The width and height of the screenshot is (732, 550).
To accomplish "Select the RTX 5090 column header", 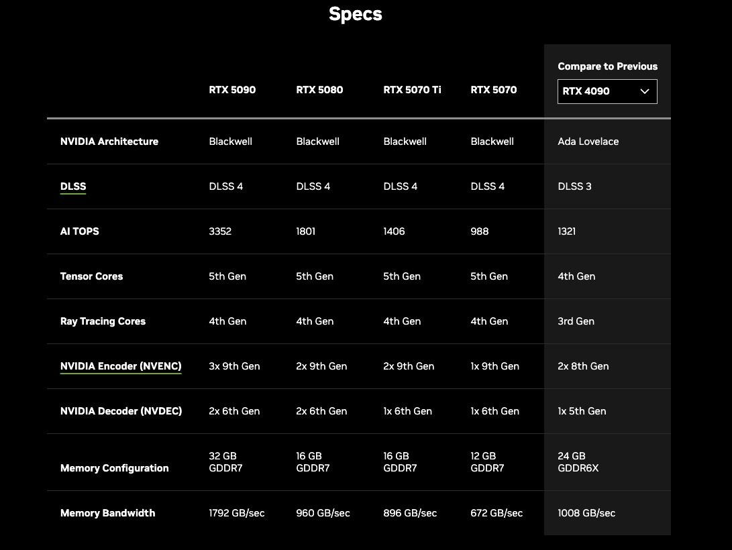I will (232, 90).
